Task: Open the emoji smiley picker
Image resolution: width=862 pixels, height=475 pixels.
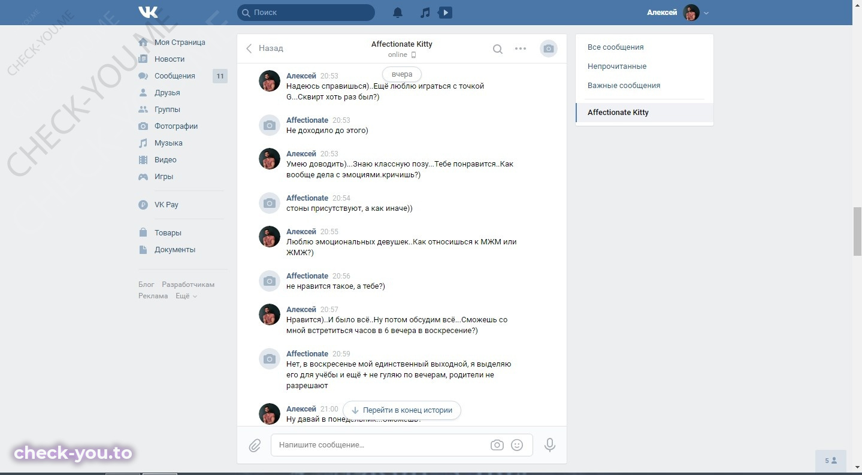Action: tap(517, 445)
